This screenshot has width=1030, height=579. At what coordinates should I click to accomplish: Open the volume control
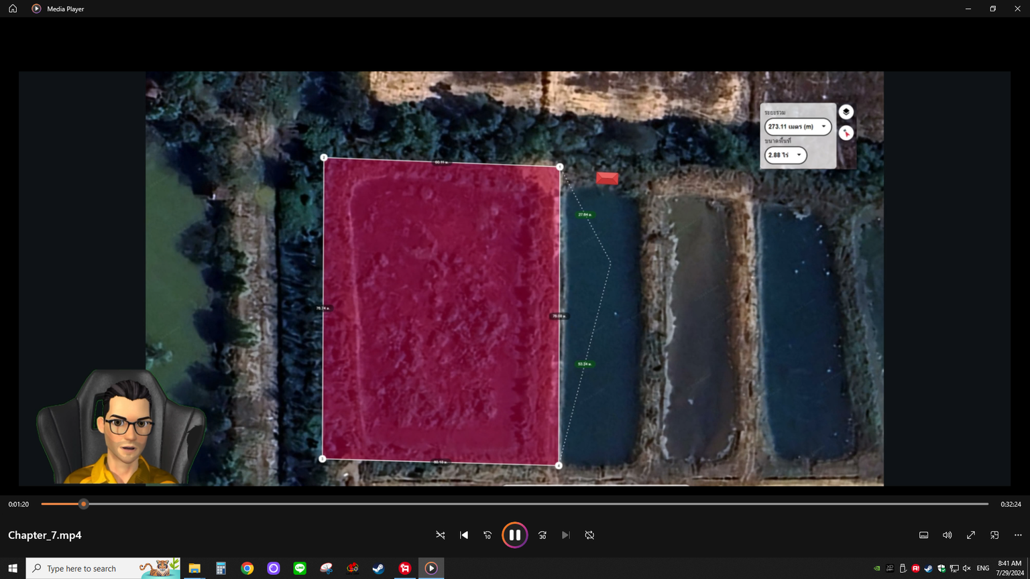[947, 535]
